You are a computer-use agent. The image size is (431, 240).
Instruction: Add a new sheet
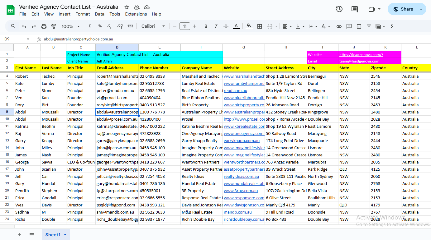(x=19, y=235)
